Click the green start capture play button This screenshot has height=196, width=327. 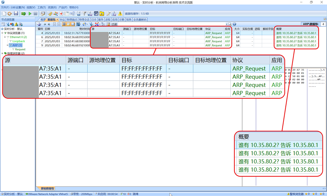30,14
